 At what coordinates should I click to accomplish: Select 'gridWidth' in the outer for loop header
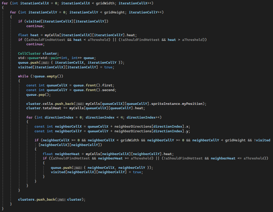[x=105, y=3]
